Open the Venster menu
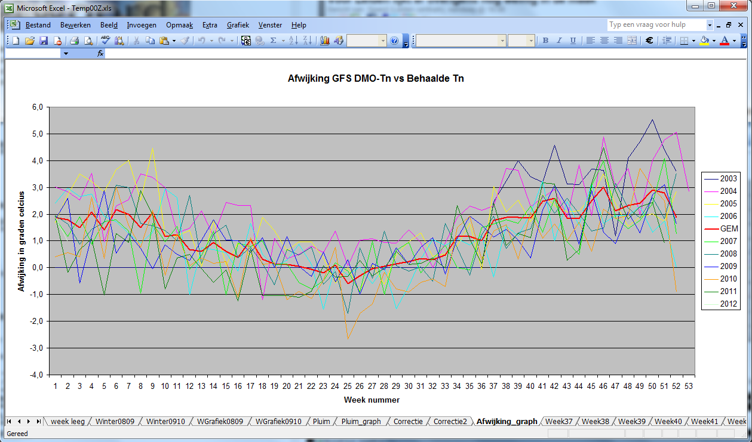 pos(271,25)
